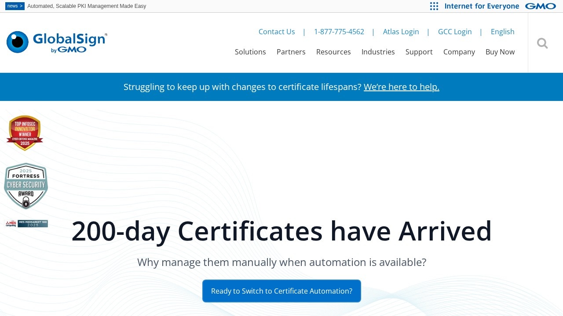Open the Top InfoSec Innovator badge
The height and width of the screenshot is (316, 563).
coord(25,133)
